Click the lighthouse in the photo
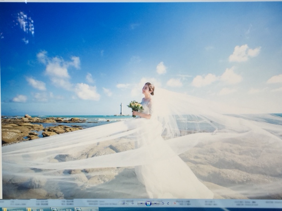 [121, 109]
